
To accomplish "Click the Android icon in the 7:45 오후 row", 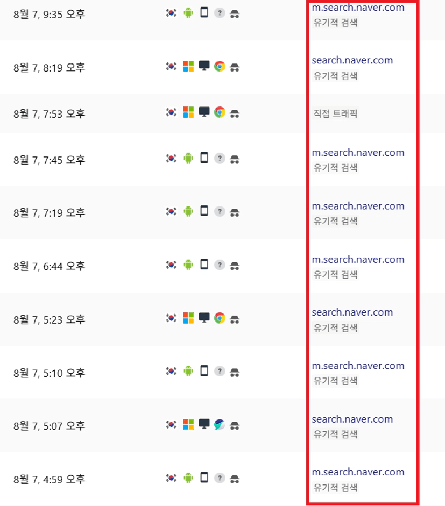I will (188, 159).
